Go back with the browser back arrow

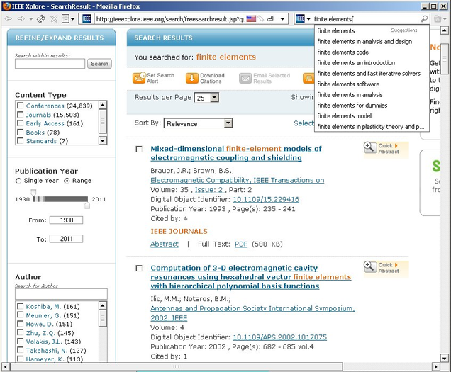click(x=8, y=19)
